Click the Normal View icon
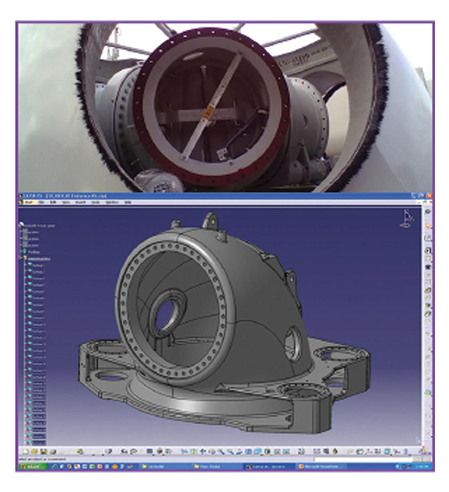This screenshot has width=449, height=492. 239,451
